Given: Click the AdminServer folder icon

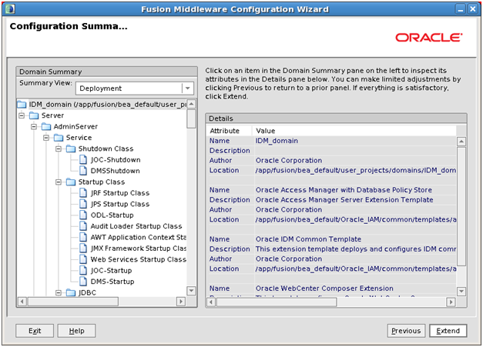Looking at the screenshot, I should (46, 127).
